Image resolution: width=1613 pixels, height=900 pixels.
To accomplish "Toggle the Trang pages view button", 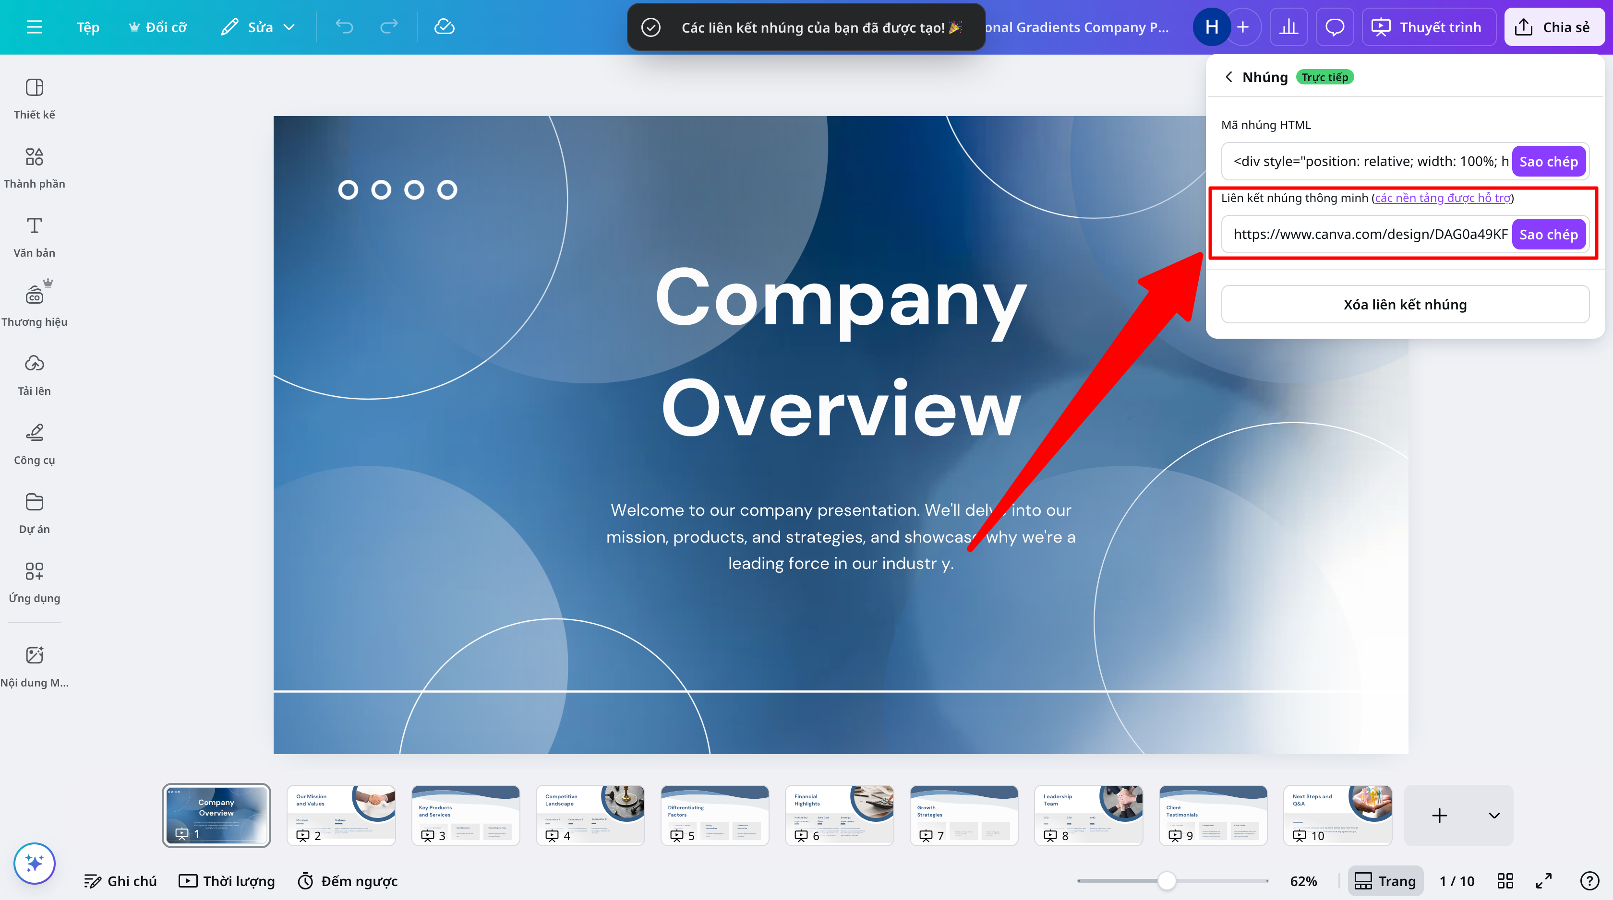I will [x=1385, y=881].
